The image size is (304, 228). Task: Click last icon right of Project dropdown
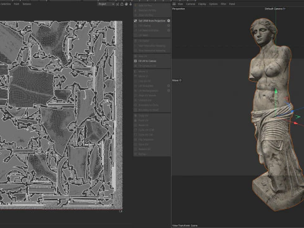click(130, 4)
